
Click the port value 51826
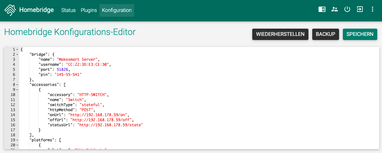point(62,69)
